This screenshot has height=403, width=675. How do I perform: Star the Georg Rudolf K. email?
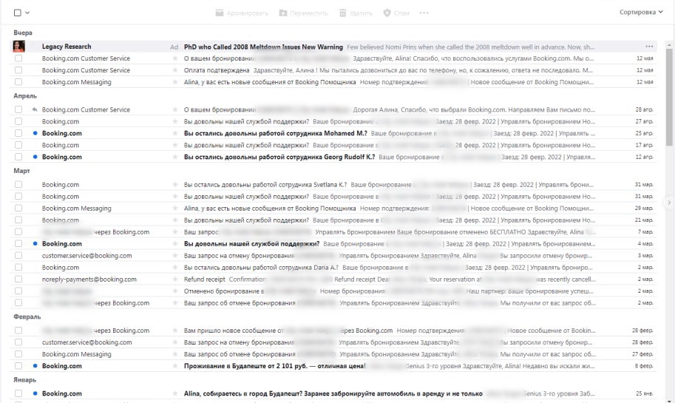(174, 157)
